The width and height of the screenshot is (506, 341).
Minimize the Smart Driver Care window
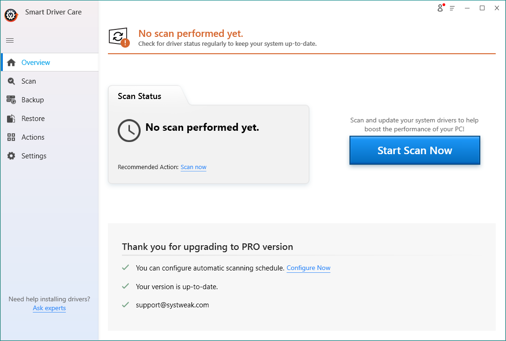click(x=468, y=8)
